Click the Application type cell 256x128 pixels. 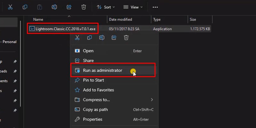tap(162, 29)
